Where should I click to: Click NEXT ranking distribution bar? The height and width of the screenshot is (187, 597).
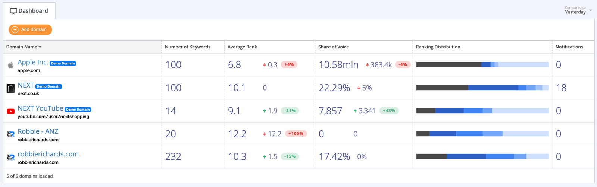(482, 88)
